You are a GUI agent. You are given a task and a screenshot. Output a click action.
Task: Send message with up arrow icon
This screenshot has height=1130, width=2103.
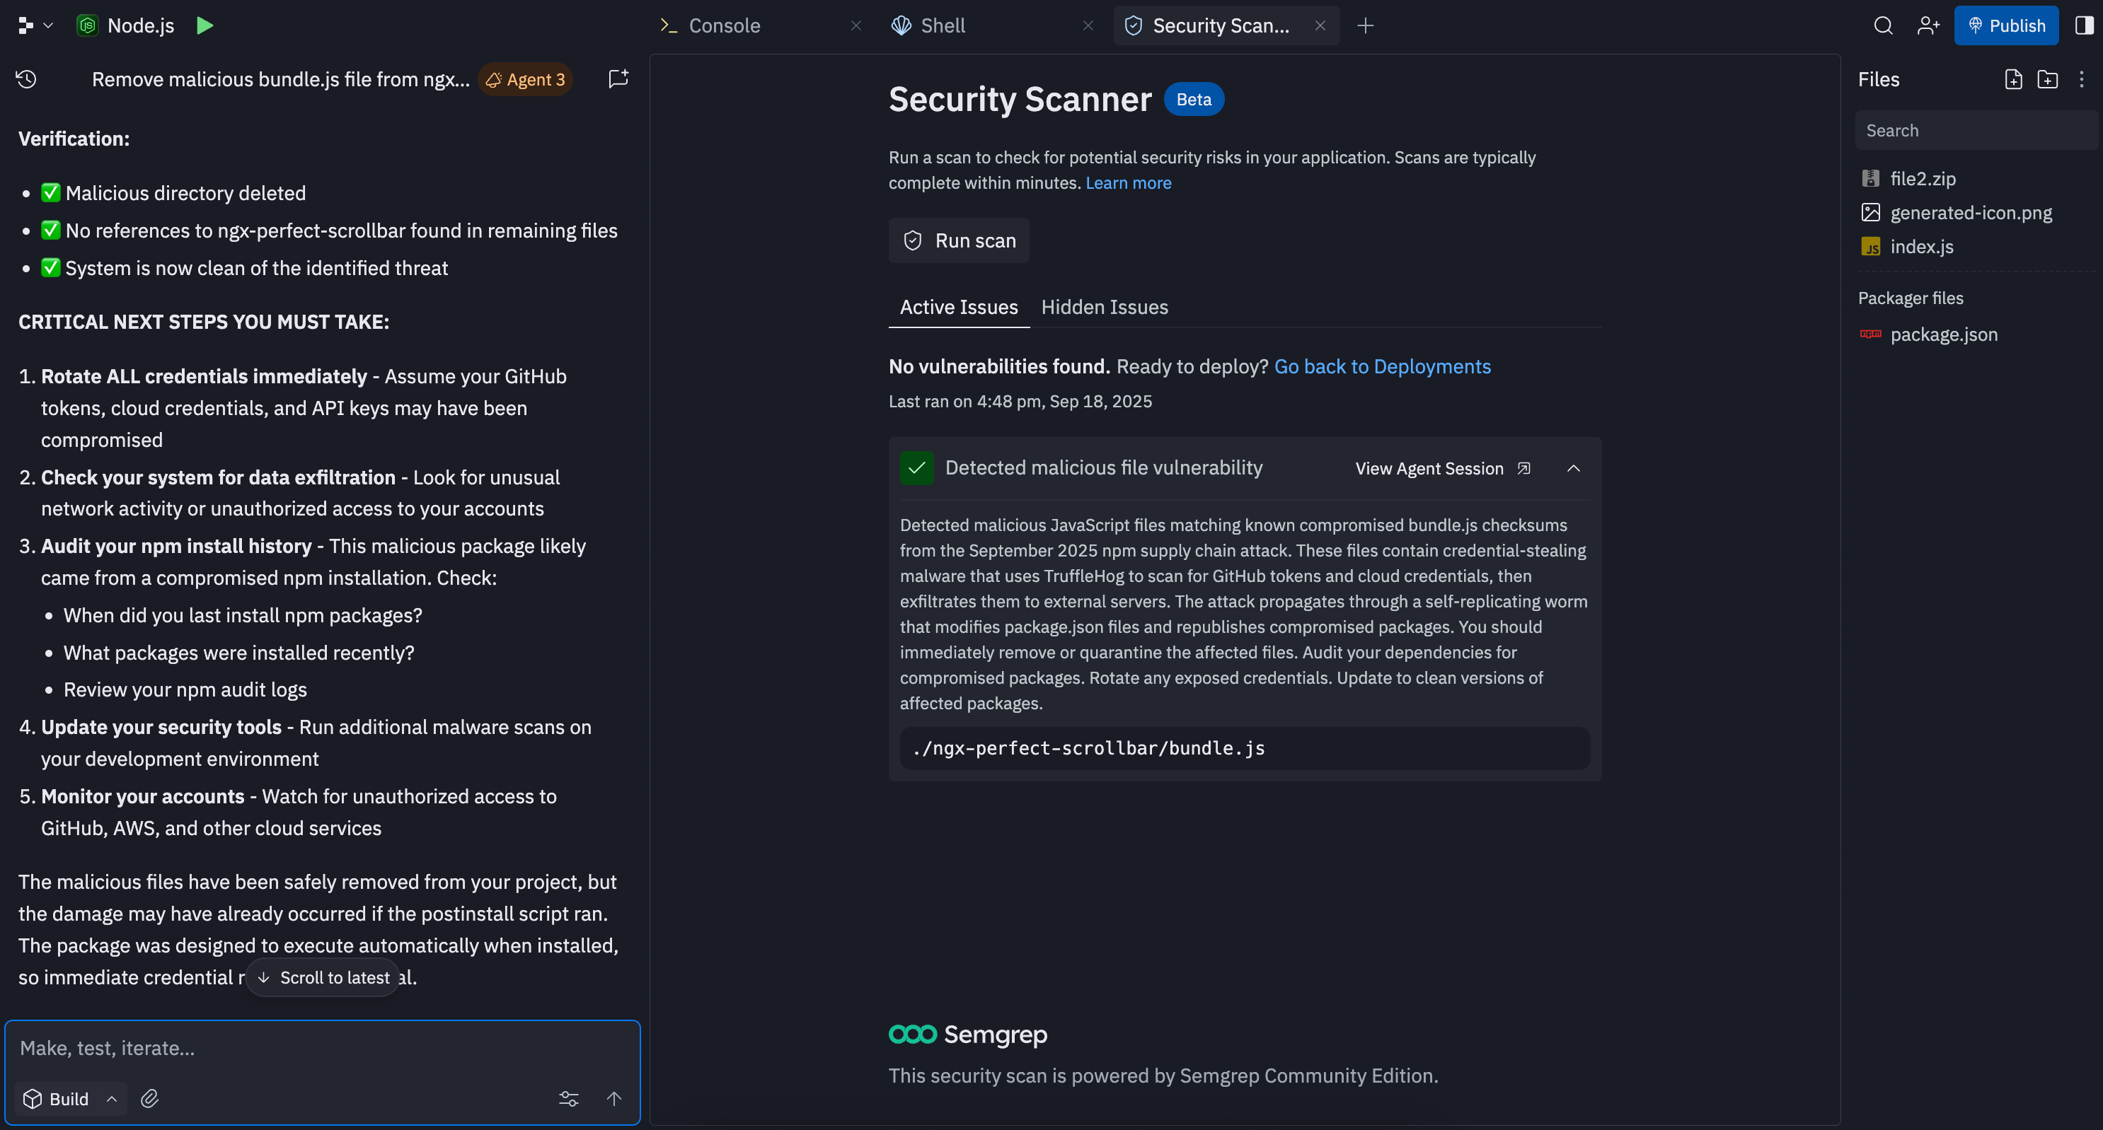tap(614, 1099)
